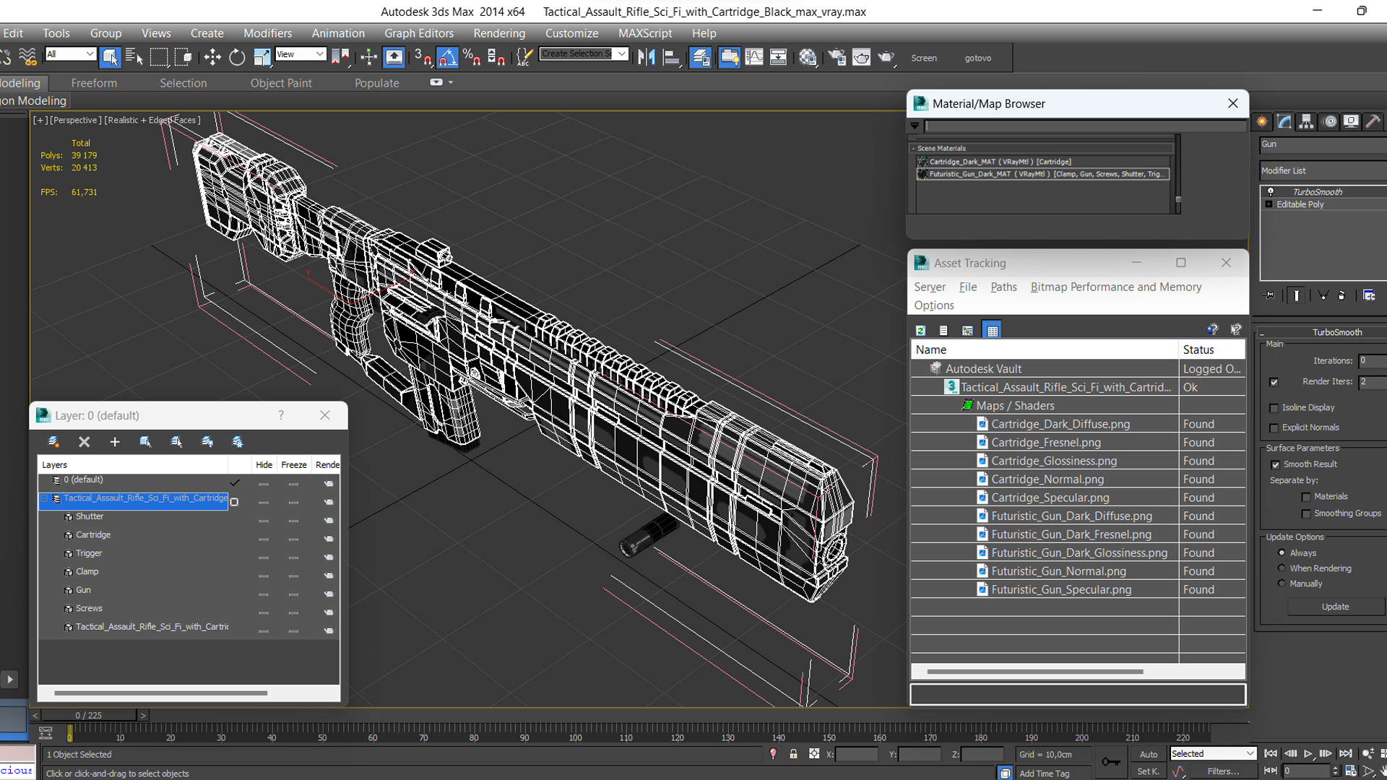Viewport: 1387px width, 780px height.
Task: Collapse Scene Materials group in browser
Action: 913,148
